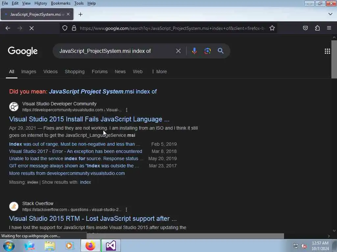Open GIT error message always shown sublink
The height and width of the screenshot is (252, 337).
74,166
